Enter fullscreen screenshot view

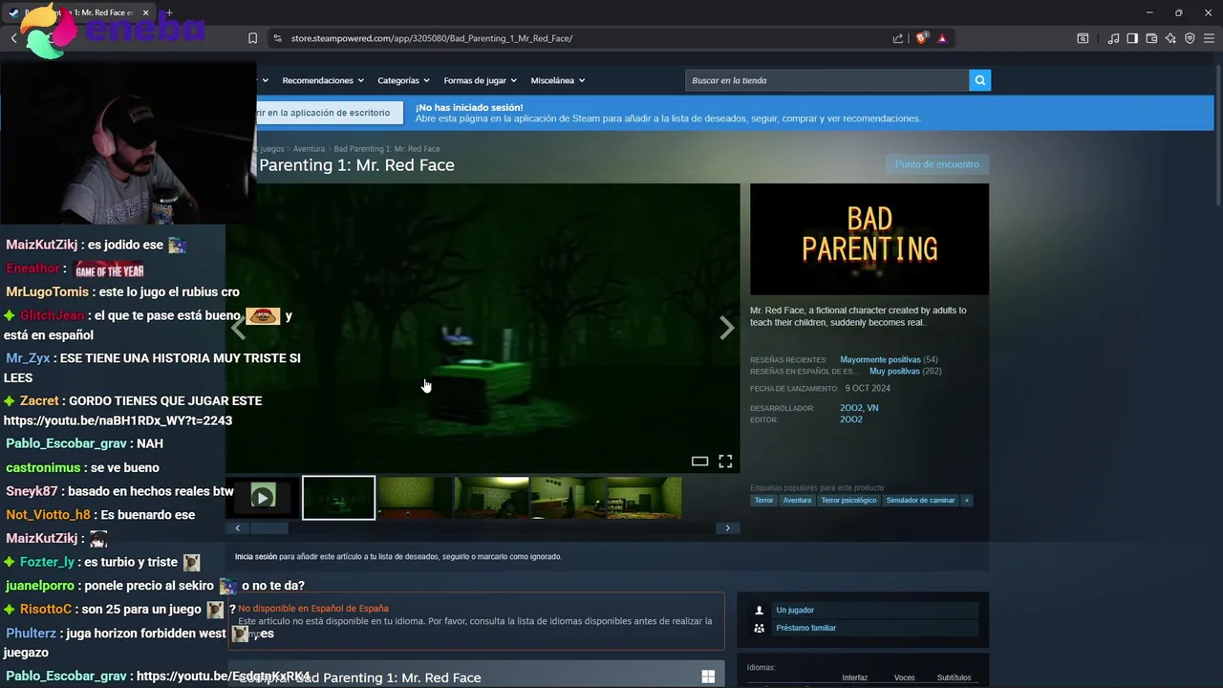pyautogui.click(x=725, y=462)
